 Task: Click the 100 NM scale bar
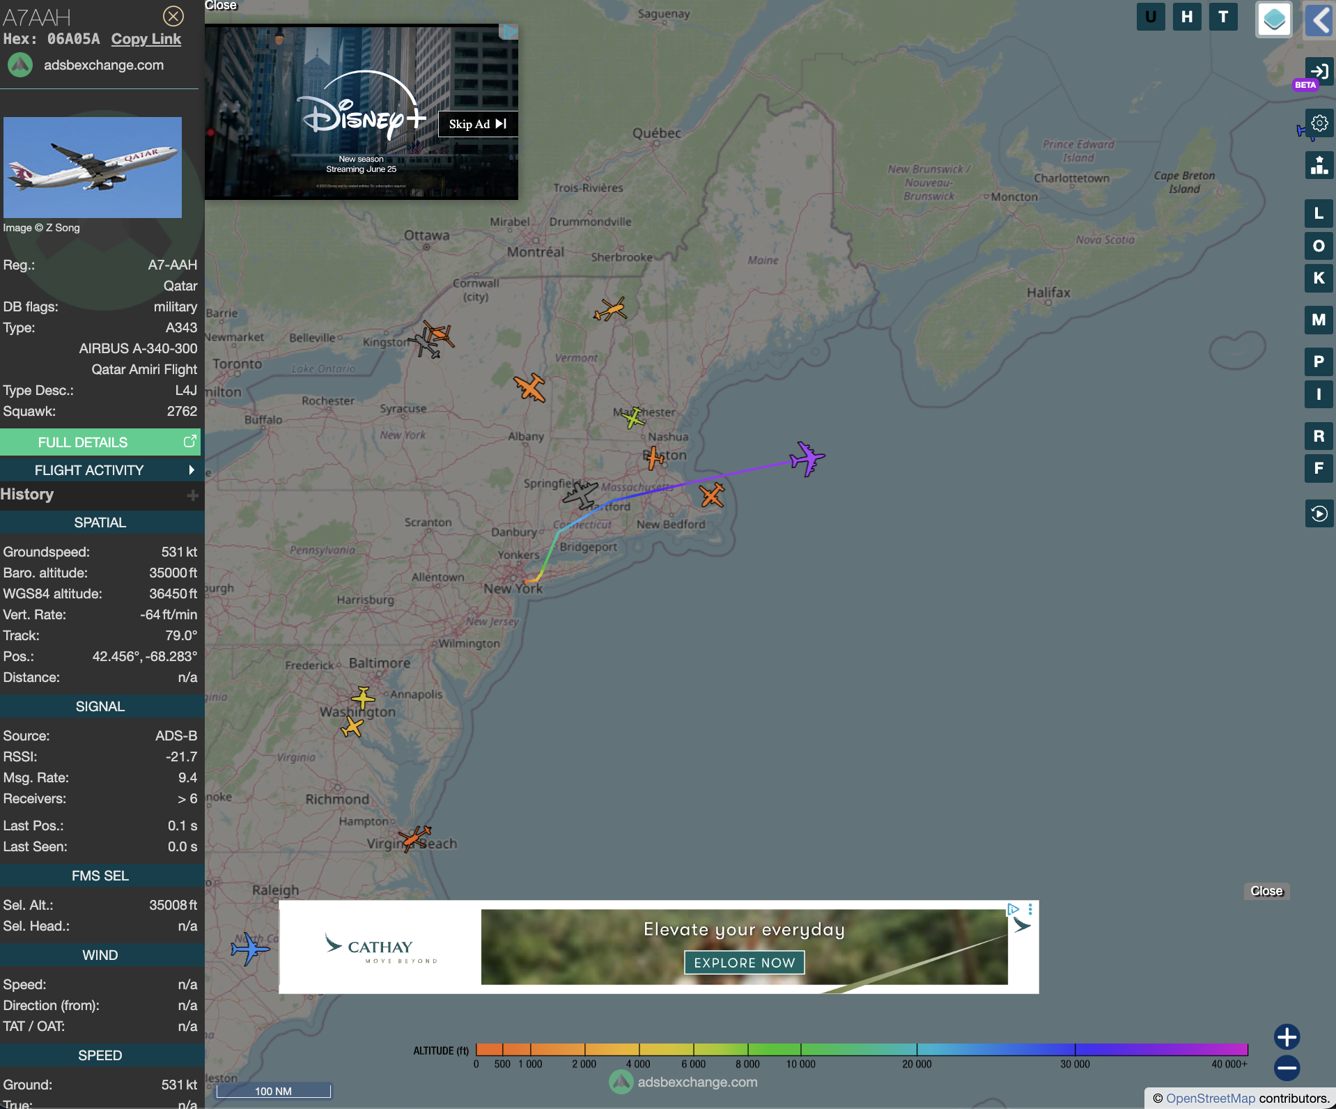(x=273, y=1091)
